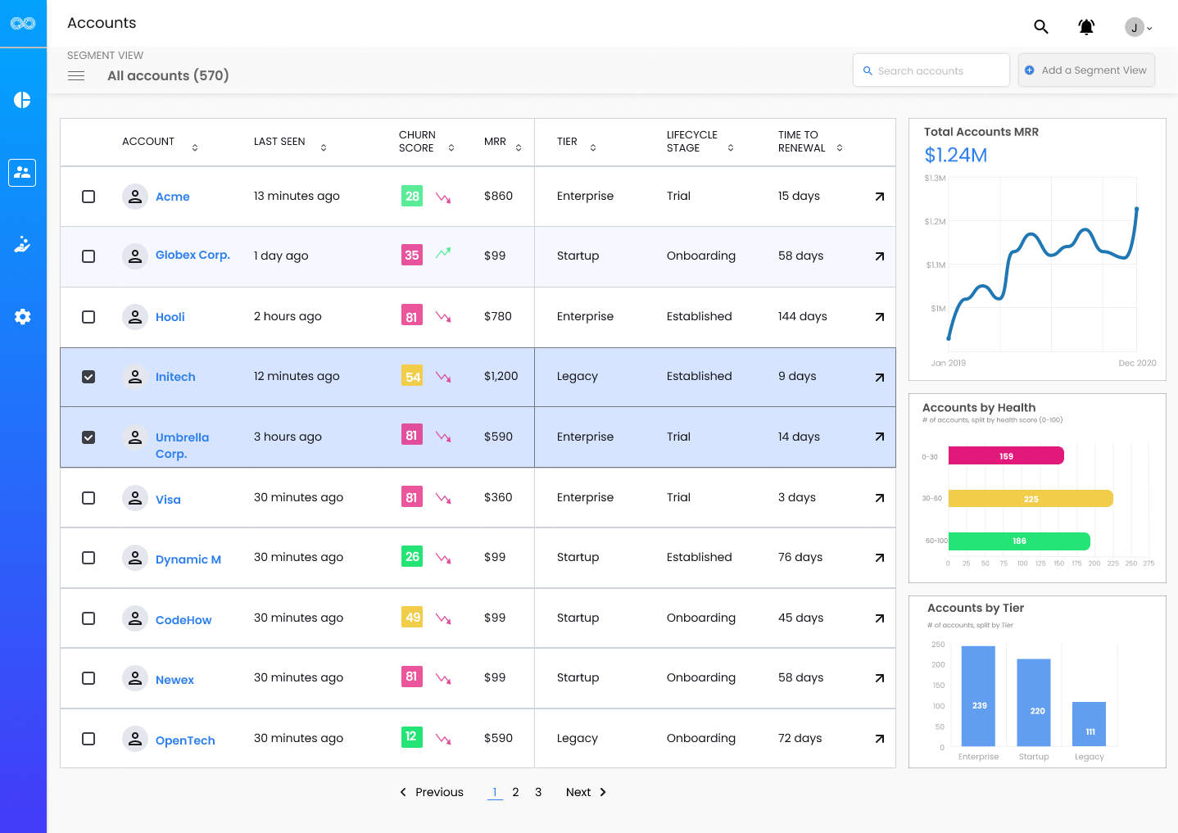Open the Acme account link
The image size is (1178, 833).
click(x=173, y=197)
